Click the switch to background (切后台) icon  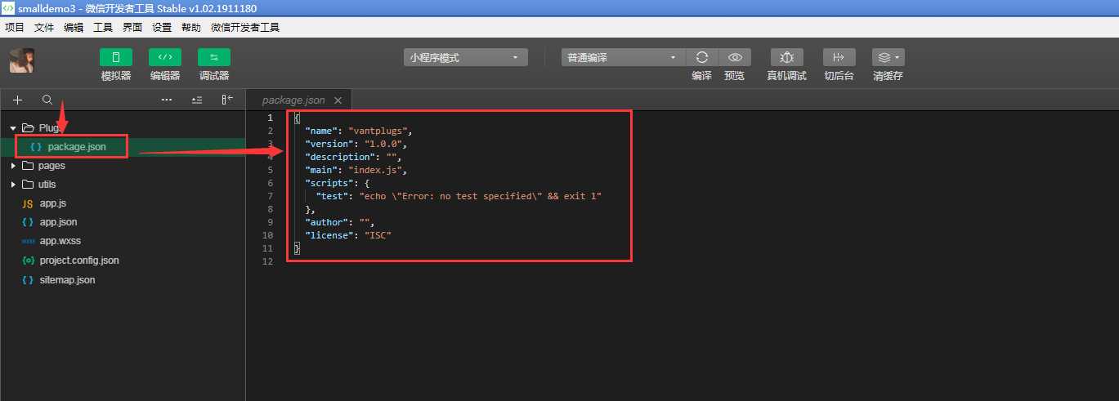[839, 57]
